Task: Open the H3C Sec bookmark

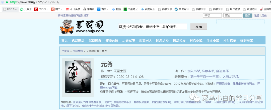Action: click(10, 9)
